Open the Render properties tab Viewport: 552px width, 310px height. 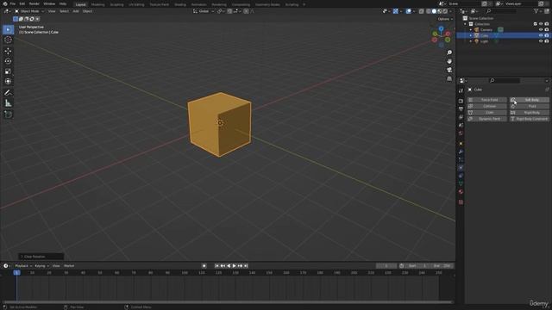[461, 101]
